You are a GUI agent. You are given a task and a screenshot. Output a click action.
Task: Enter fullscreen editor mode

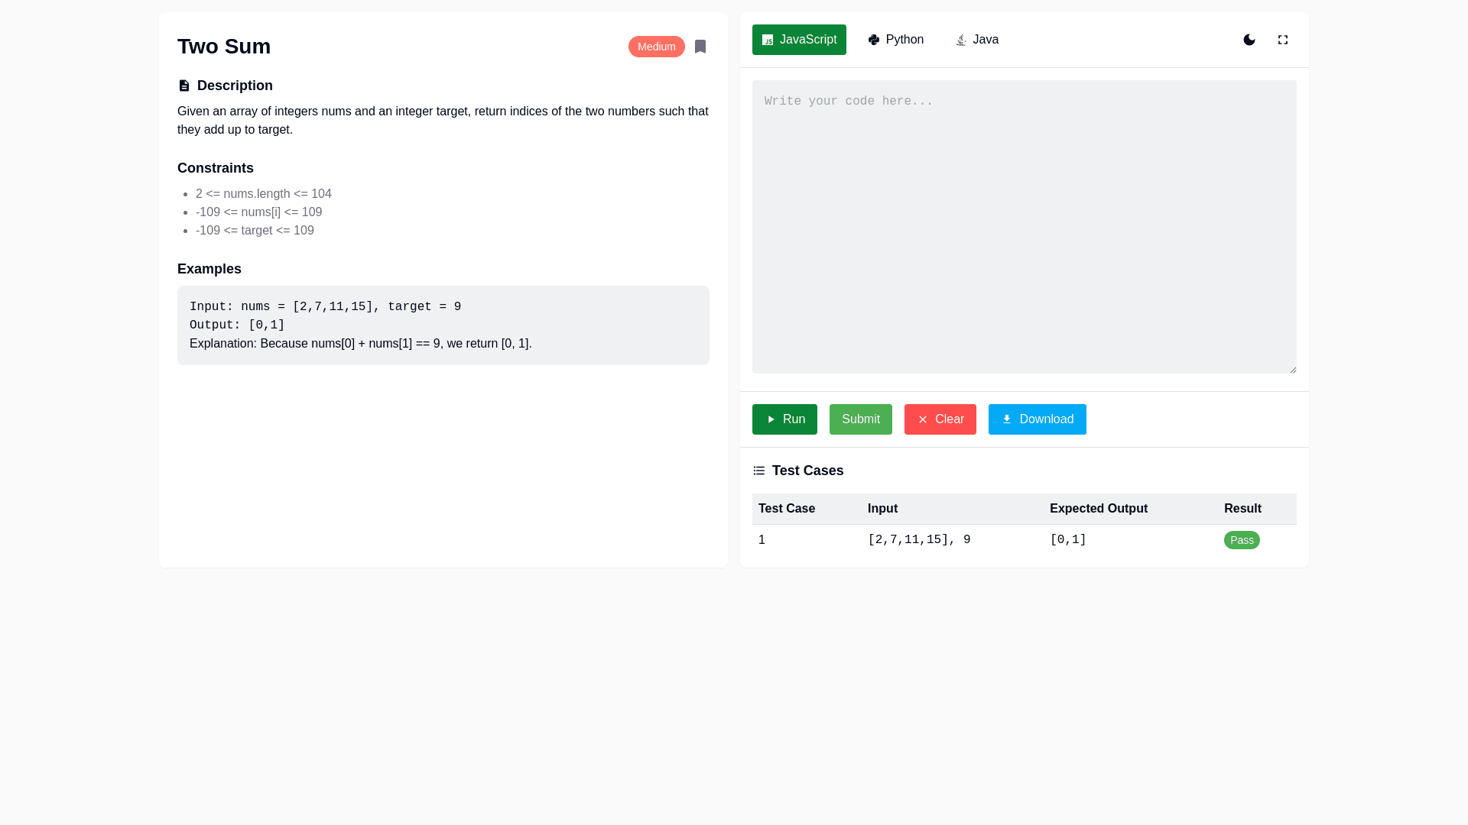coord(1282,40)
